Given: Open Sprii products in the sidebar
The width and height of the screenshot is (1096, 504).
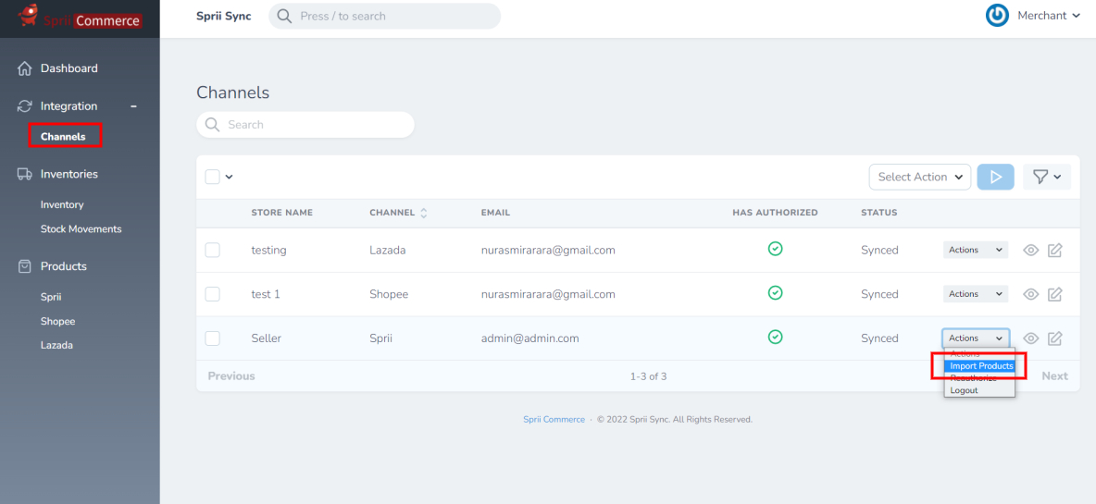Looking at the screenshot, I should coord(51,297).
